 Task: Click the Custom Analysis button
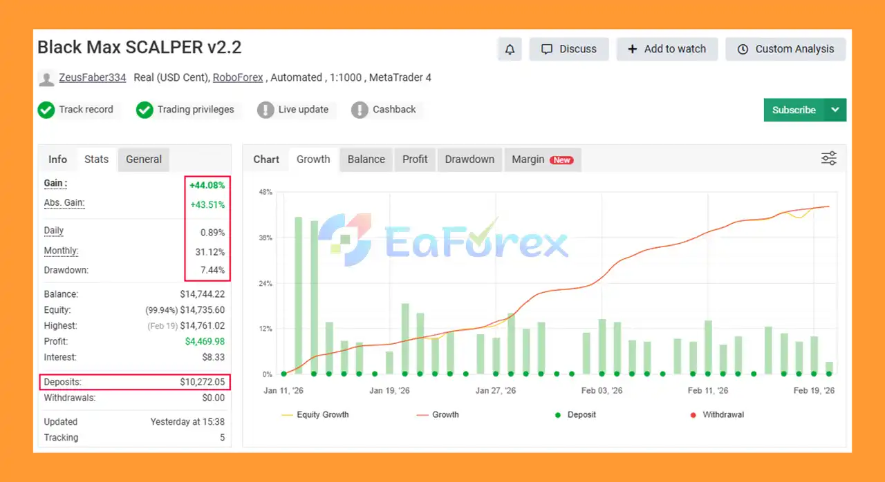tap(785, 49)
